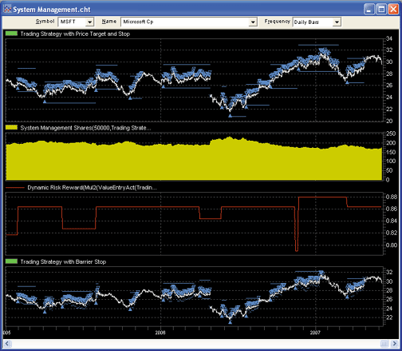The width and height of the screenshot is (402, 351).
Task: Select the Trading Strategy with Barrier Stop label
Action: [63, 261]
